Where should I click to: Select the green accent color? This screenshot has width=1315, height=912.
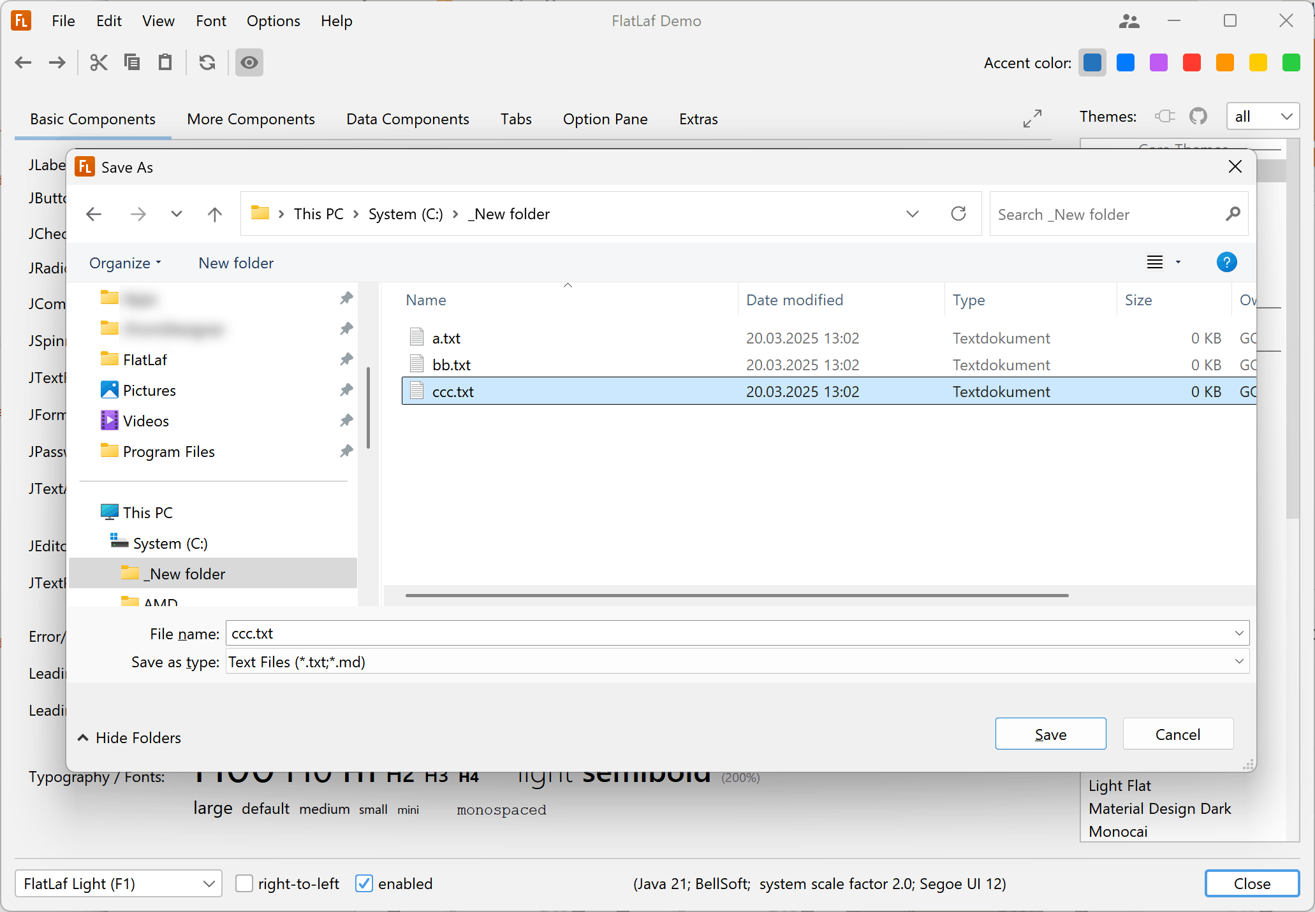coord(1291,62)
